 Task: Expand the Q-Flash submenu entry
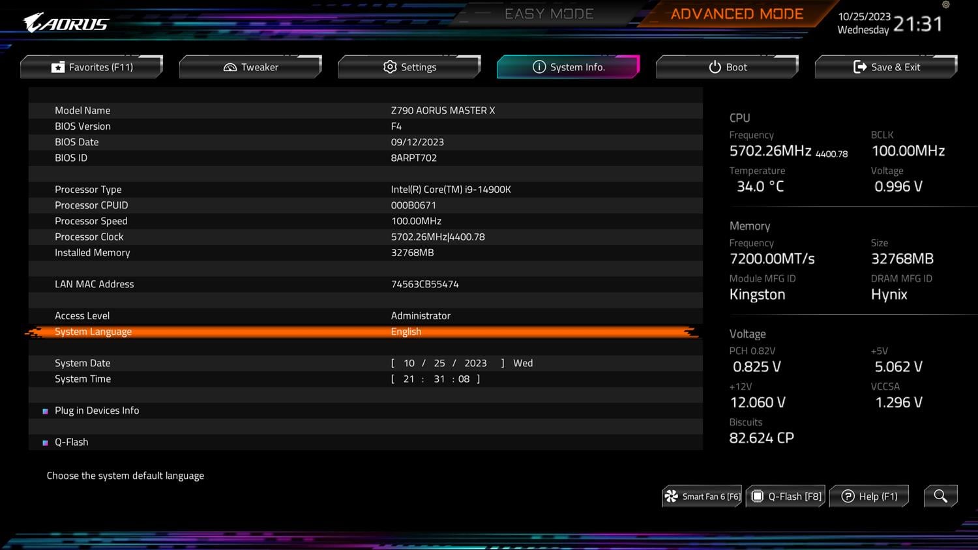click(x=71, y=442)
